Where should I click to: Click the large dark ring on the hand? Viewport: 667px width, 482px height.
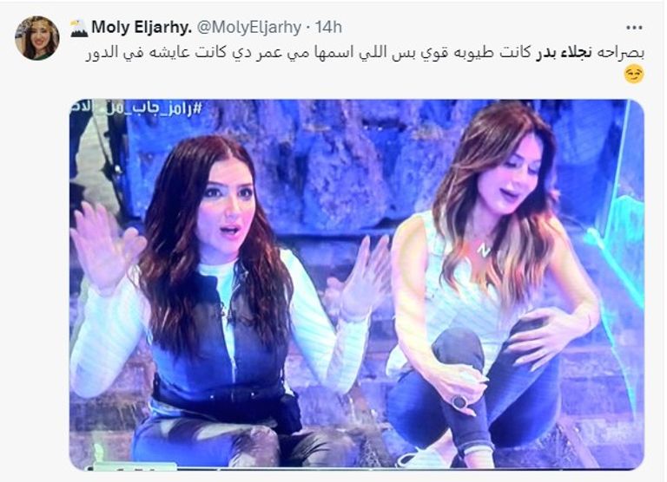click(x=459, y=401)
